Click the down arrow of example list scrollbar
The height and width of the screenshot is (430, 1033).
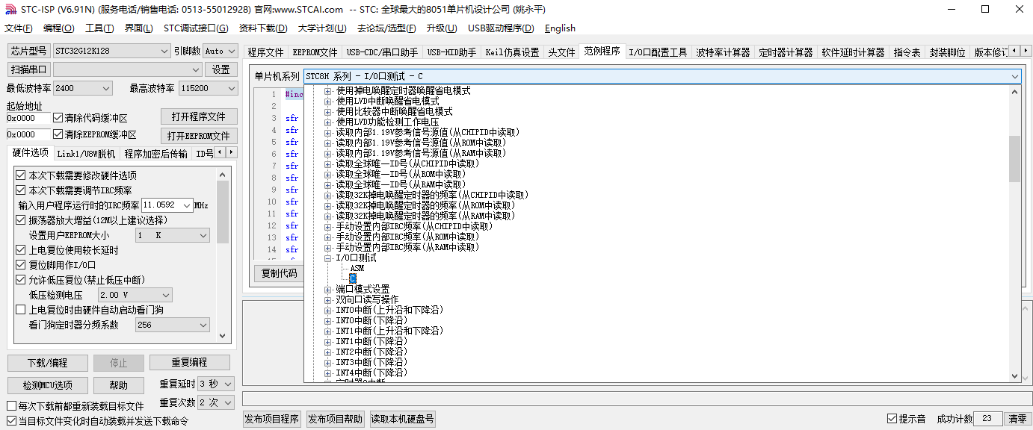coord(1014,376)
